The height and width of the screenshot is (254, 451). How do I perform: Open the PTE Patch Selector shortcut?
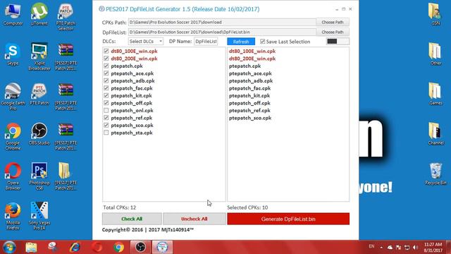pyautogui.click(x=66, y=17)
